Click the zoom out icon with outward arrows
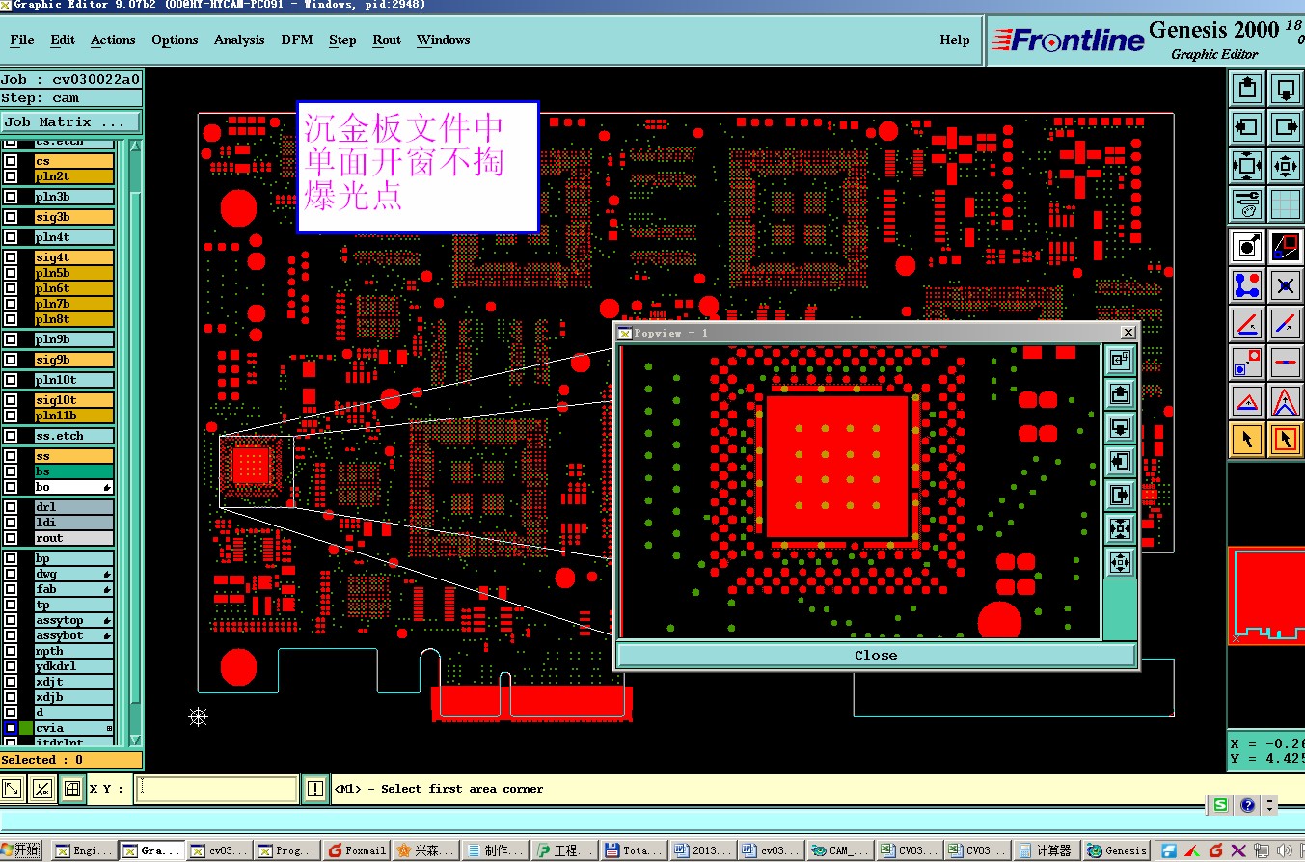Image resolution: width=1305 pixels, height=862 pixels. point(1247,165)
